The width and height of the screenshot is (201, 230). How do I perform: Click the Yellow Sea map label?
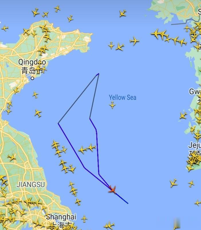coord(122,97)
